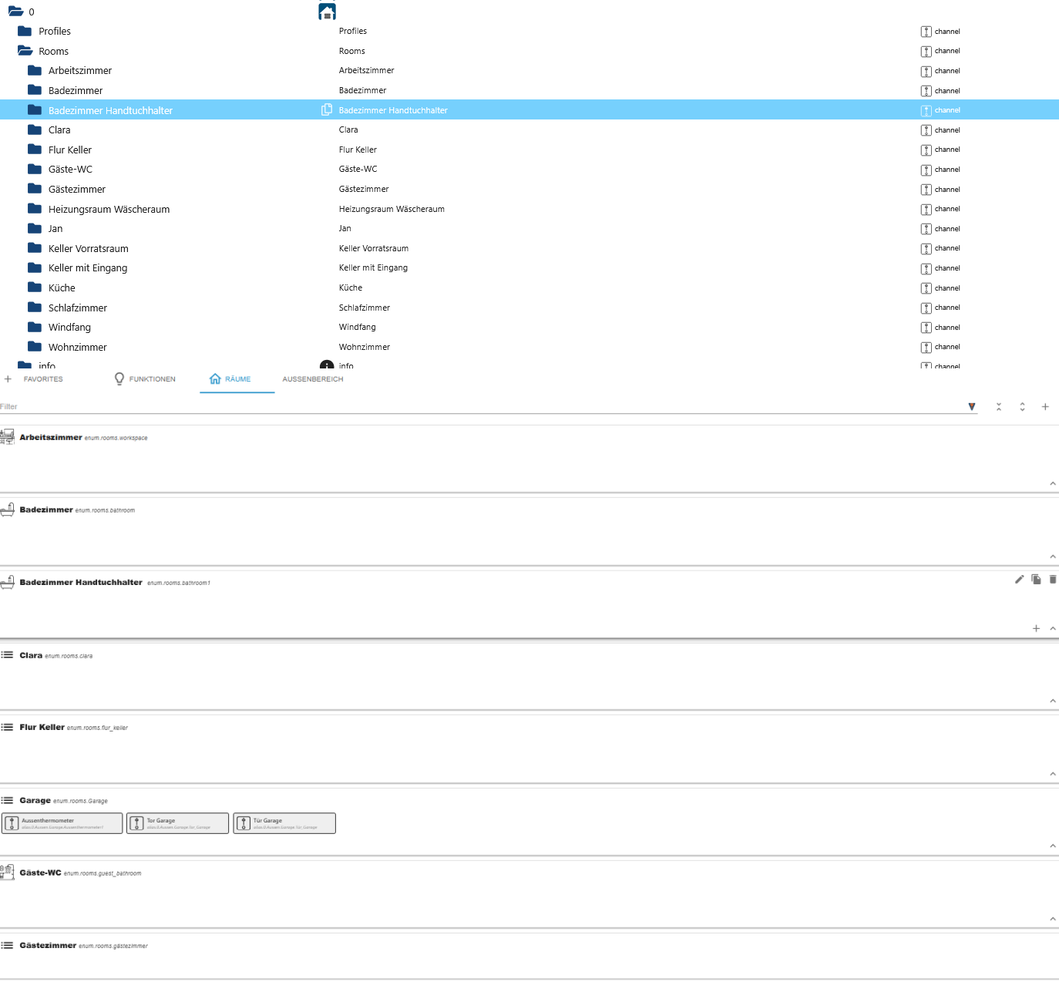Collapse the Badezimmer room card
This screenshot has width=1059, height=982.
click(x=1053, y=557)
